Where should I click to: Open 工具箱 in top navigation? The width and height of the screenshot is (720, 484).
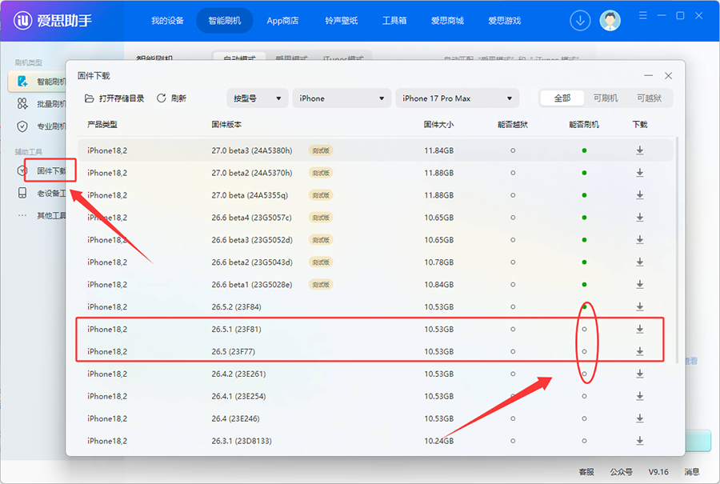point(394,21)
